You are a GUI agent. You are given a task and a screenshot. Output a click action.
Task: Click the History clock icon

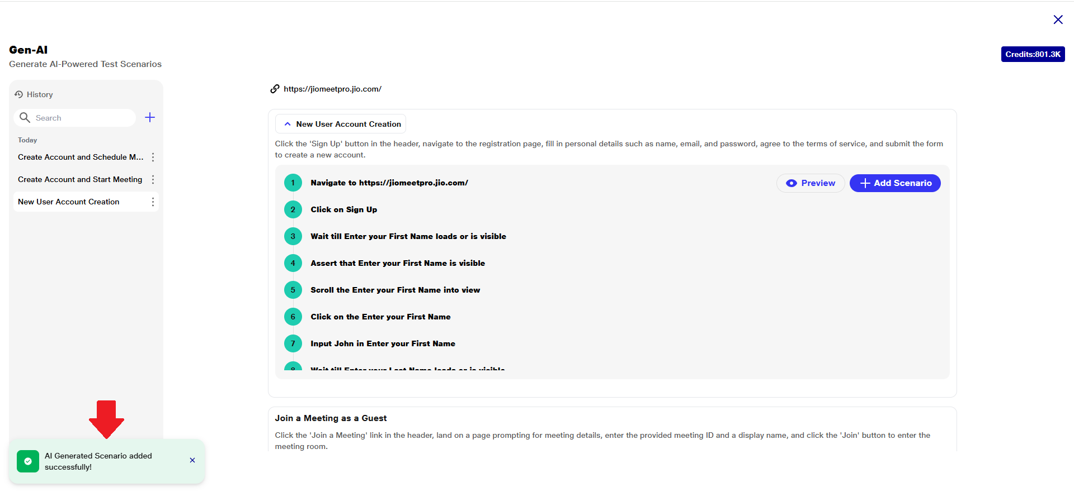(19, 94)
